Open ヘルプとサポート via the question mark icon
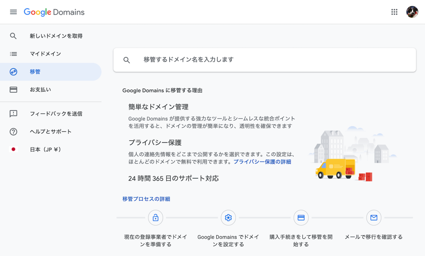Image resolution: width=425 pixels, height=256 pixels. click(13, 131)
